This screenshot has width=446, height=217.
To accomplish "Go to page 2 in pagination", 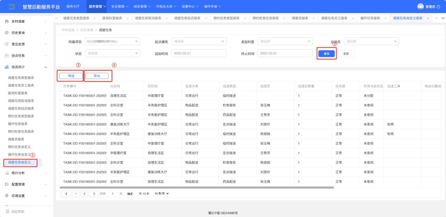I will tap(85, 193).
